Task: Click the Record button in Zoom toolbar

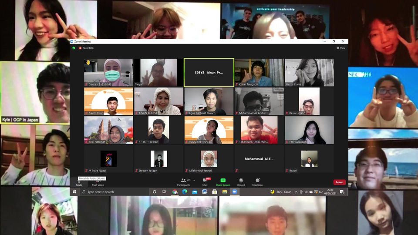Action: click(241, 182)
